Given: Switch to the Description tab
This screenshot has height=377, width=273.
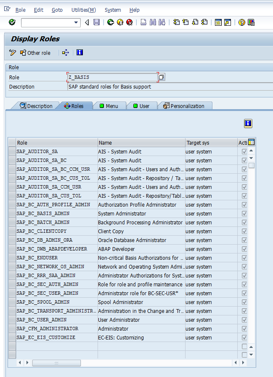Looking at the screenshot, I should (36, 106).
